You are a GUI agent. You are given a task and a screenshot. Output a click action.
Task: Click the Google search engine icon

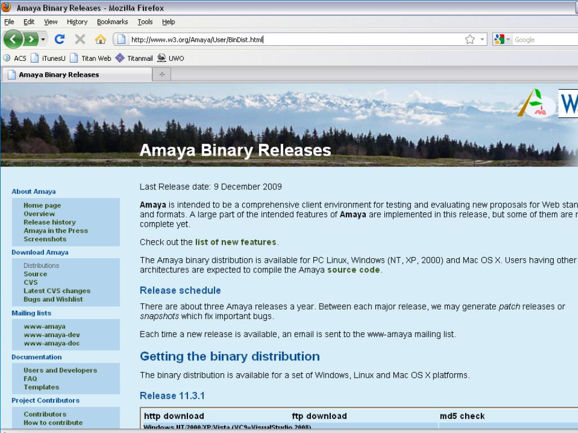499,39
